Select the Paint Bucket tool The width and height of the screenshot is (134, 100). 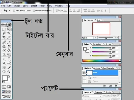click(9, 50)
